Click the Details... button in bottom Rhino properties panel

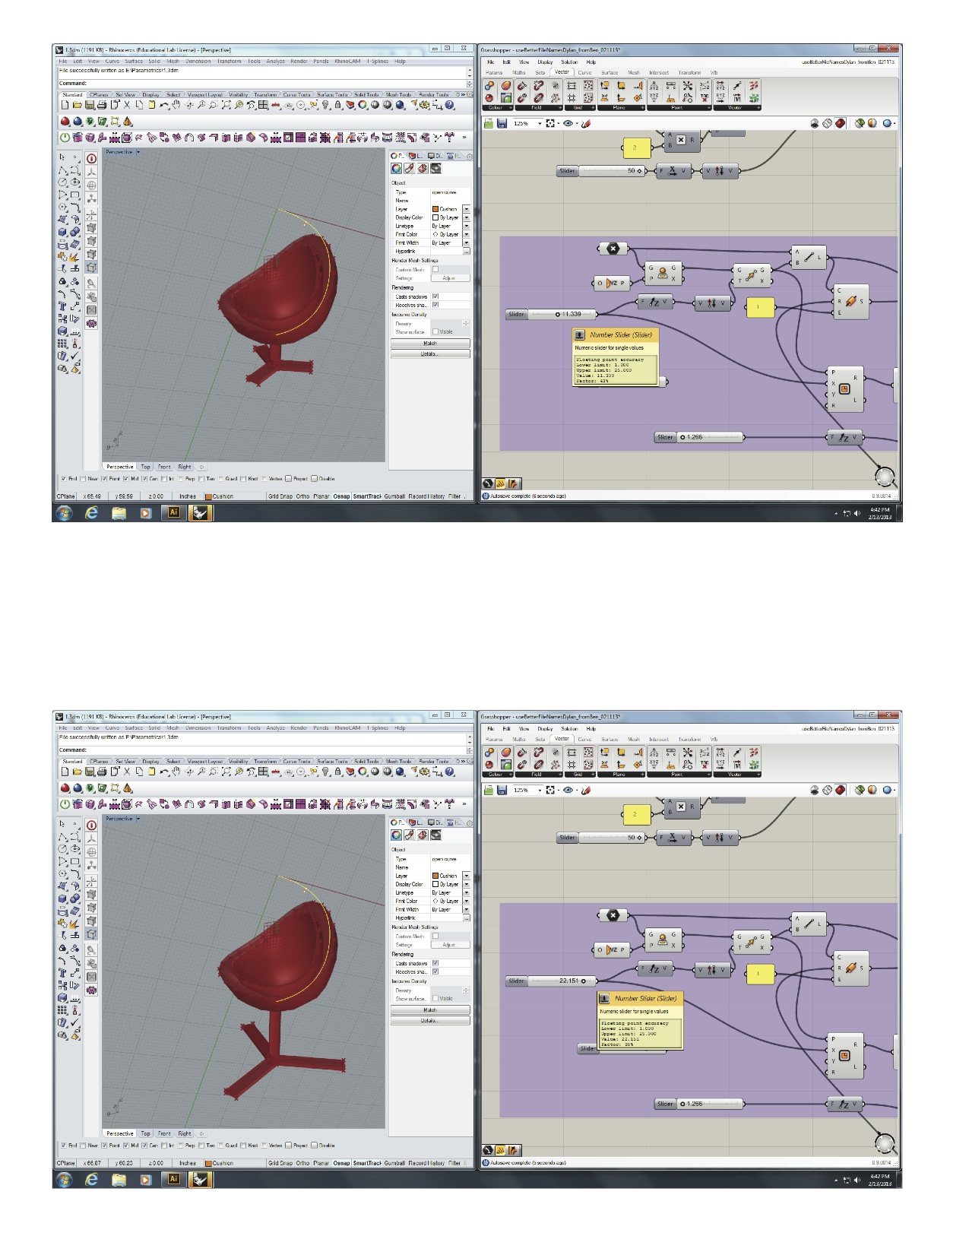click(x=430, y=1020)
